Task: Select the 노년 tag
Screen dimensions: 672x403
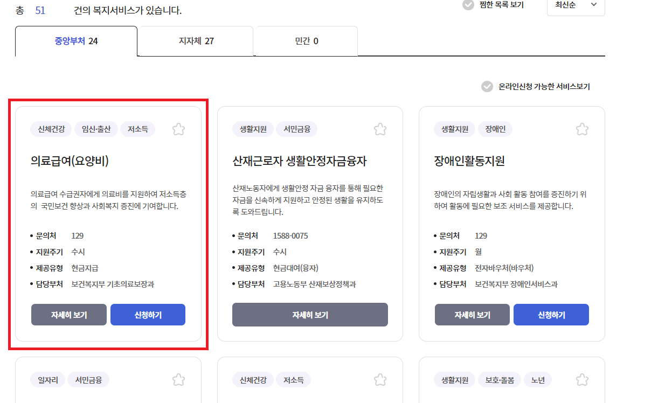Action: click(538, 380)
